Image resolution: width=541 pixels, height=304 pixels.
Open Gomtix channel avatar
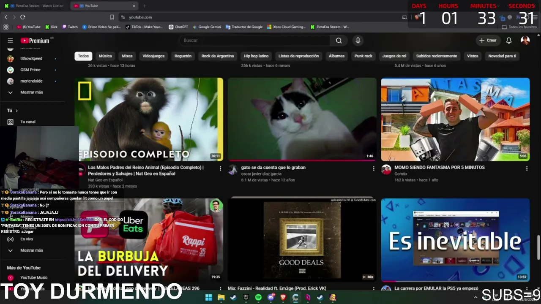386,170
